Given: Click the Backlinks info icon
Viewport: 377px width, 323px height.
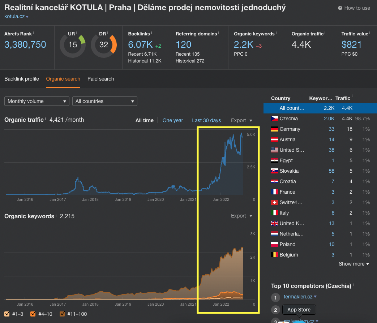Looking at the screenshot, I should click(x=151, y=33).
